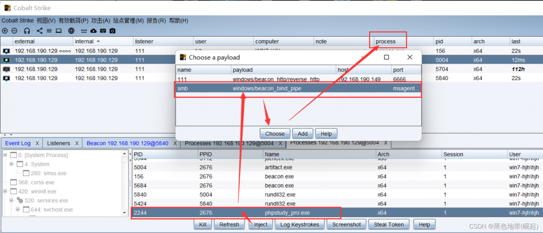The width and height of the screenshot is (543, 233).
Task: Open the 帮助(H) menu
Action: [x=179, y=20]
